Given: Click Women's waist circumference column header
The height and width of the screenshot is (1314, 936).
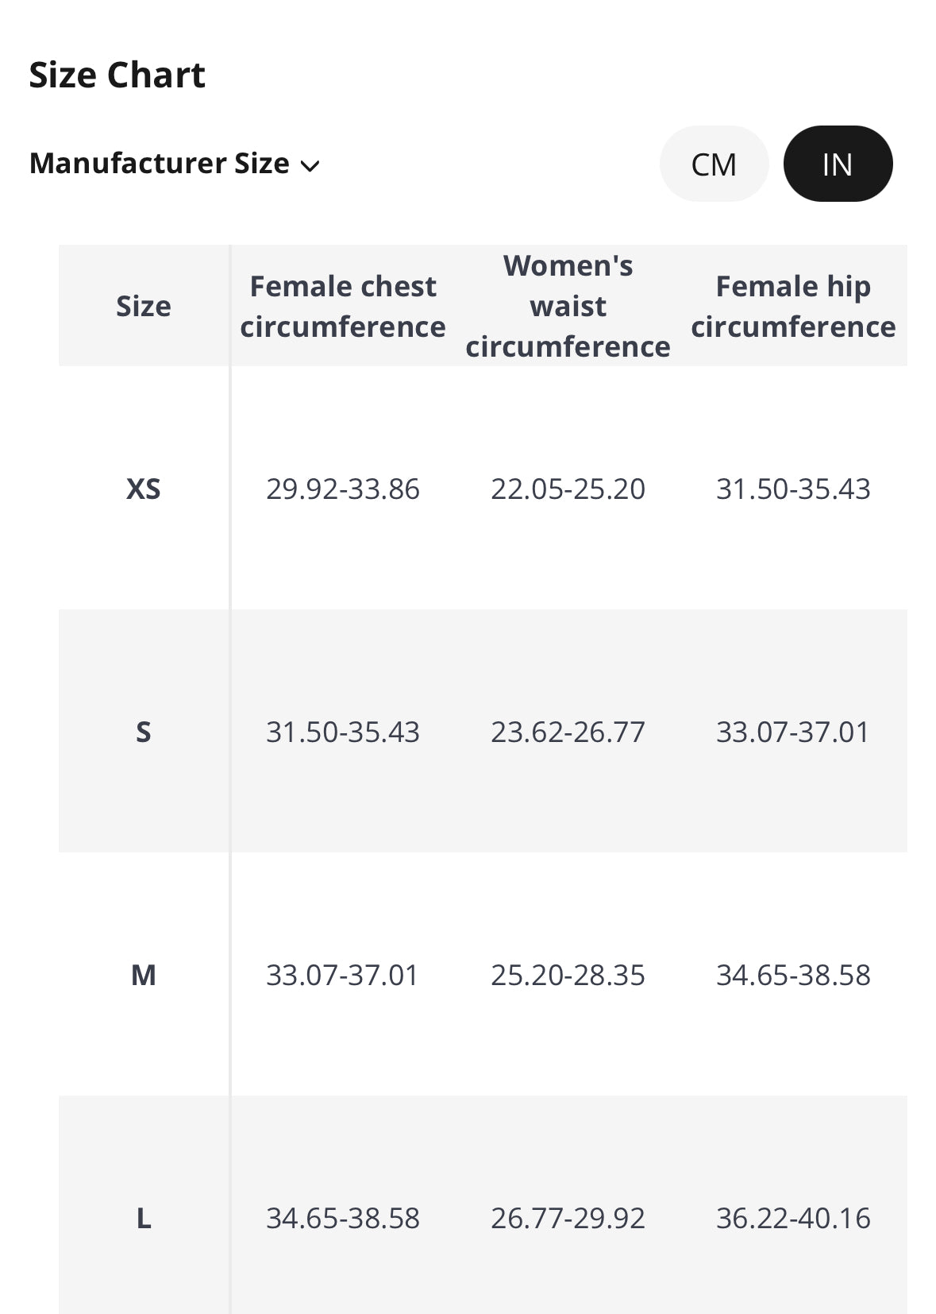Looking at the screenshot, I should pos(568,306).
